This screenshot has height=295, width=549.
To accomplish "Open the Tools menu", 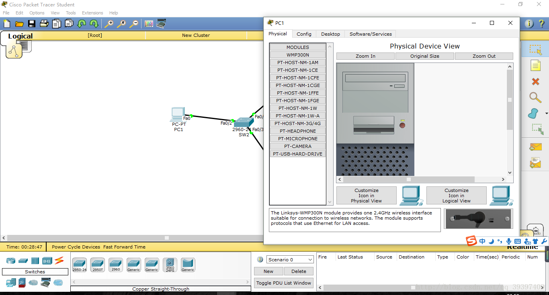I will click(71, 13).
